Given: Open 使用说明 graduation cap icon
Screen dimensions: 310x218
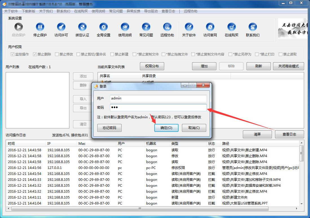Looking at the screenshot, I should pos(125,27).
